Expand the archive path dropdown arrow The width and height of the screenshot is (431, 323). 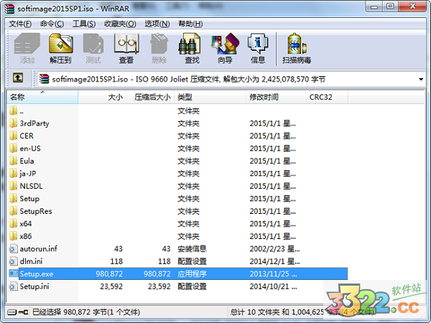[420, 80]
